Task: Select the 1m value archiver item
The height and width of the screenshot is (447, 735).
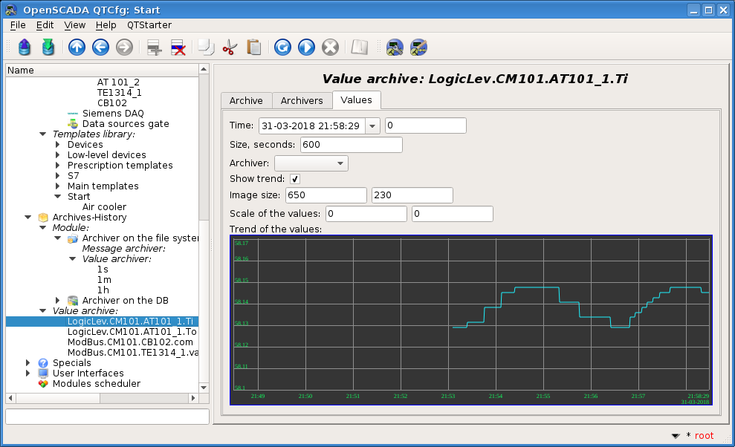Action: [104, 280]
